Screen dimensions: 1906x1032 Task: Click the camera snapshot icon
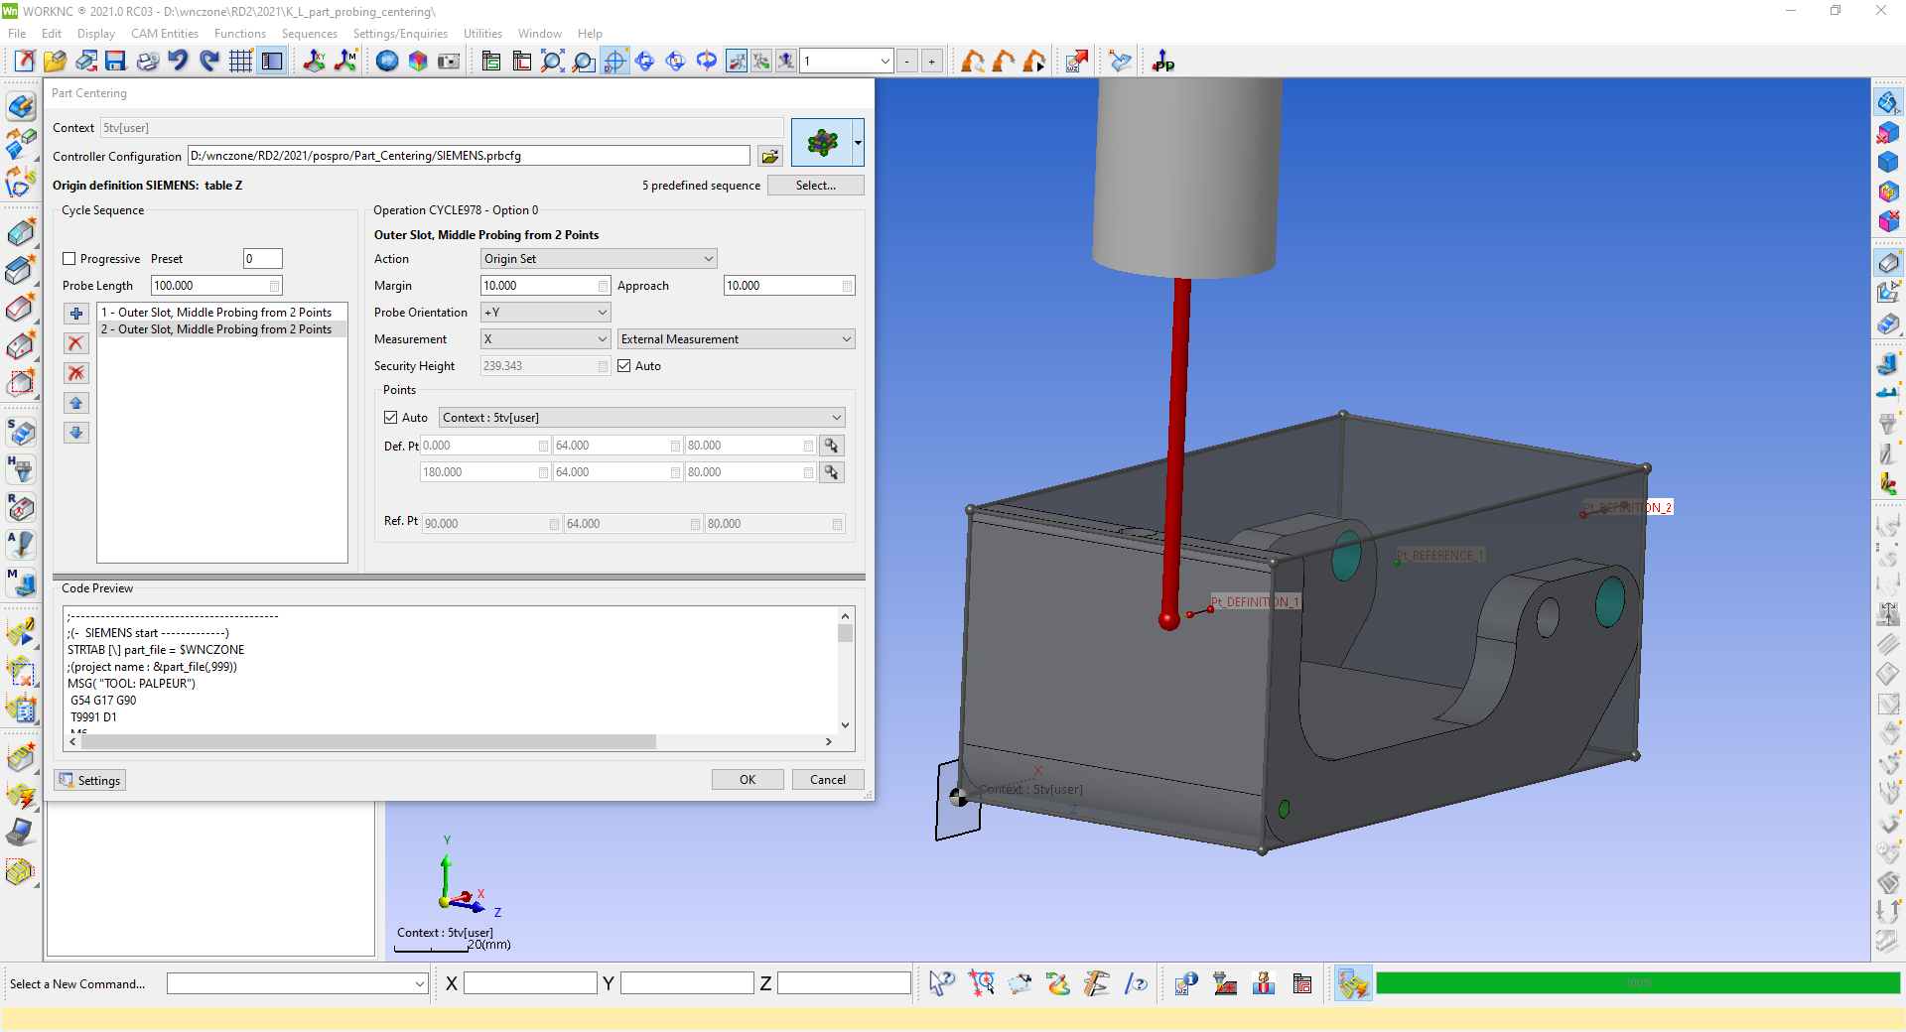click(449, 62)
